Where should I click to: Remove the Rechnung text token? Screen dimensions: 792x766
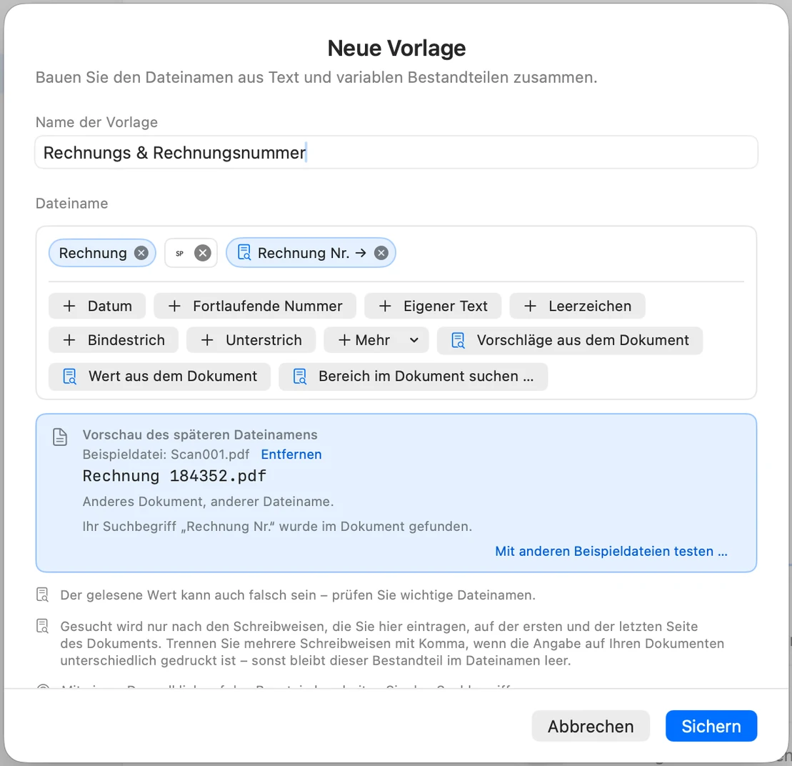click(141, 253)
